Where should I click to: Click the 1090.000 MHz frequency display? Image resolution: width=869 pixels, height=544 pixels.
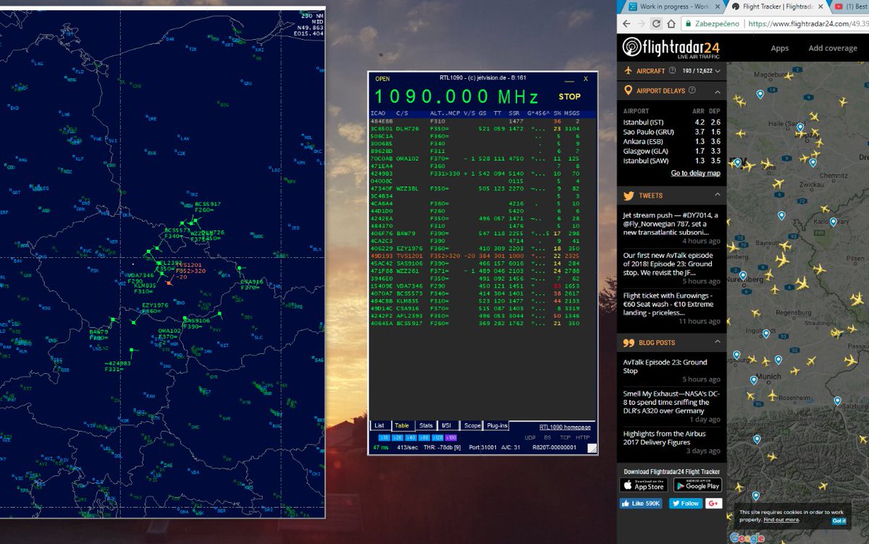456,97
